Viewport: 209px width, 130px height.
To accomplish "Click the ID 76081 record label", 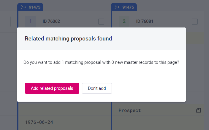I will pos(145,21).
